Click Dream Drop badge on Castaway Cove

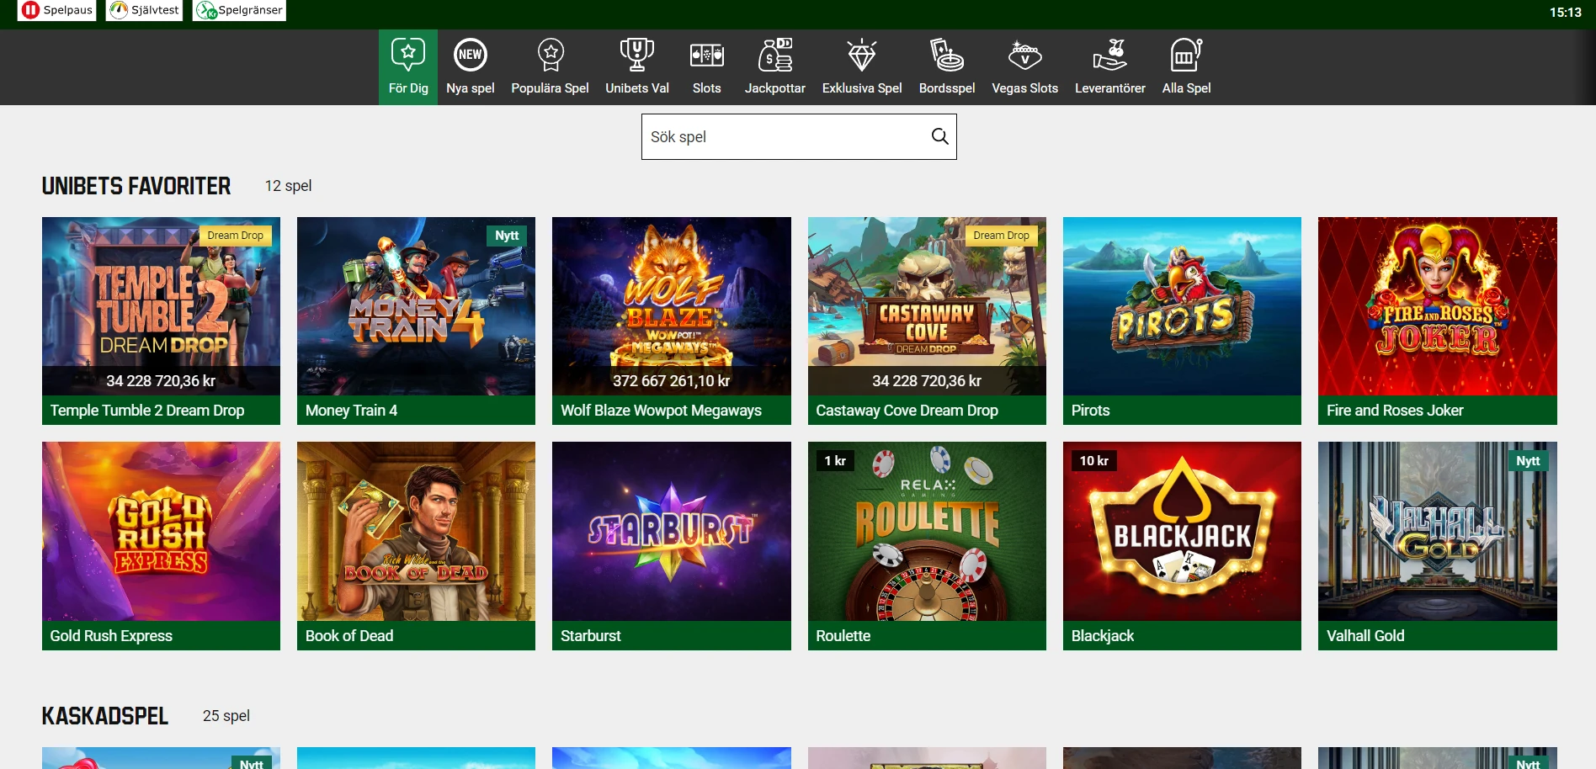click(x=1001, y=236)
